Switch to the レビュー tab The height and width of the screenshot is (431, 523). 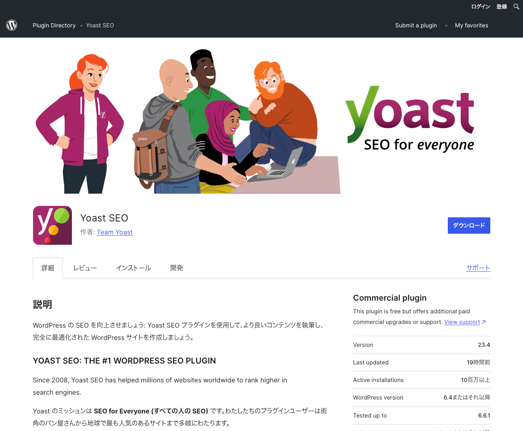(x=85, y=268)
